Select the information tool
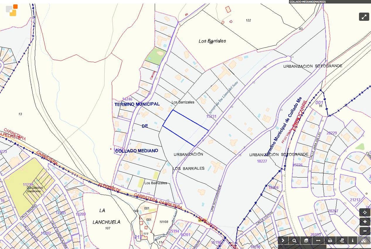 [353, 241]
